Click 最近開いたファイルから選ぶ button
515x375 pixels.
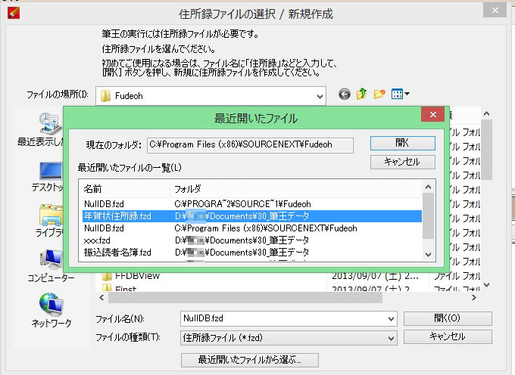[249, 359]
